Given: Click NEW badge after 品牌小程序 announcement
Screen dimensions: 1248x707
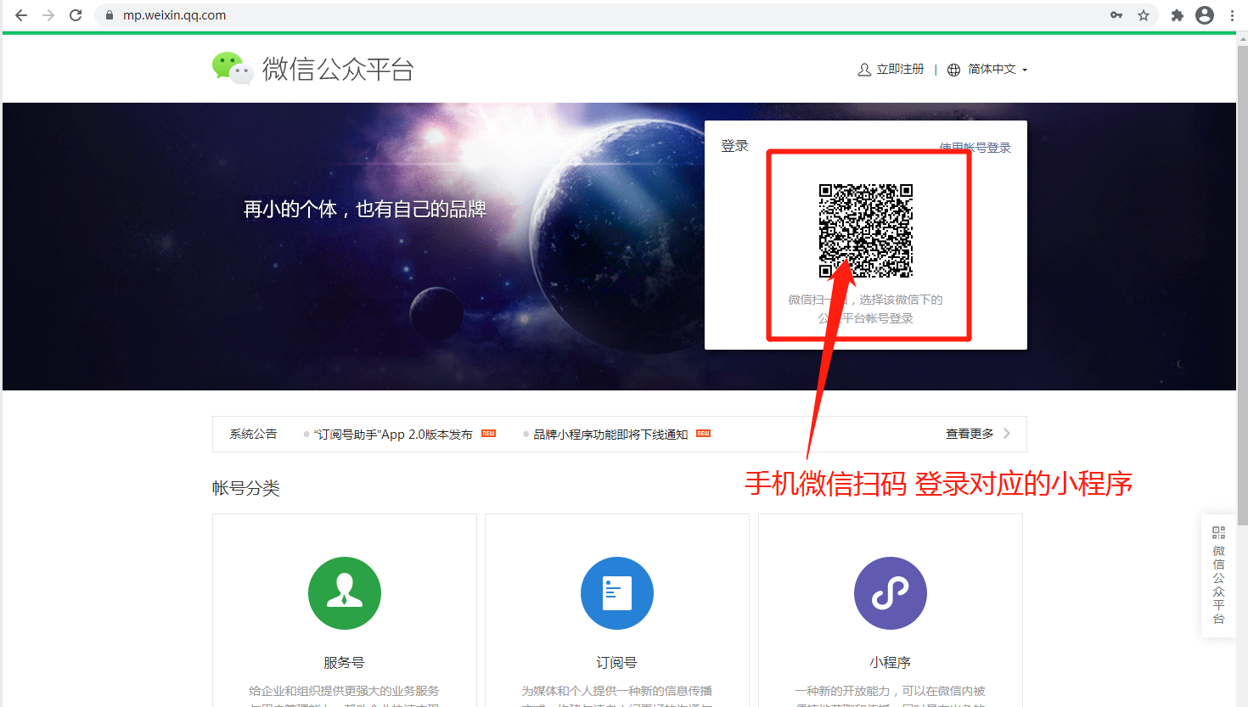Looking at the screenshot, I should click(704, 434).
